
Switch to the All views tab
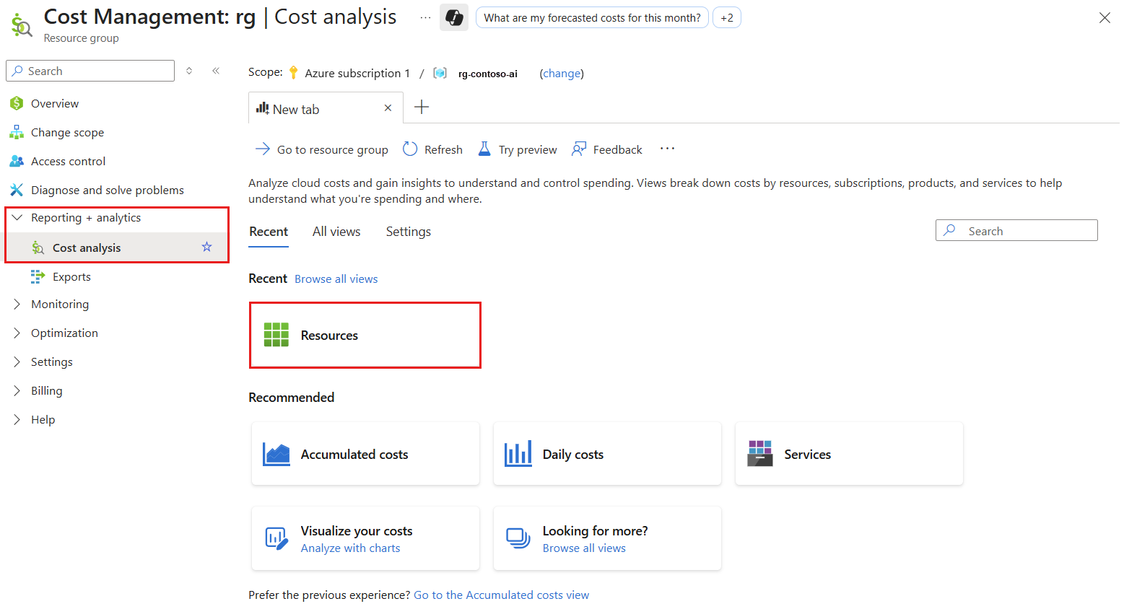(336, 231)
